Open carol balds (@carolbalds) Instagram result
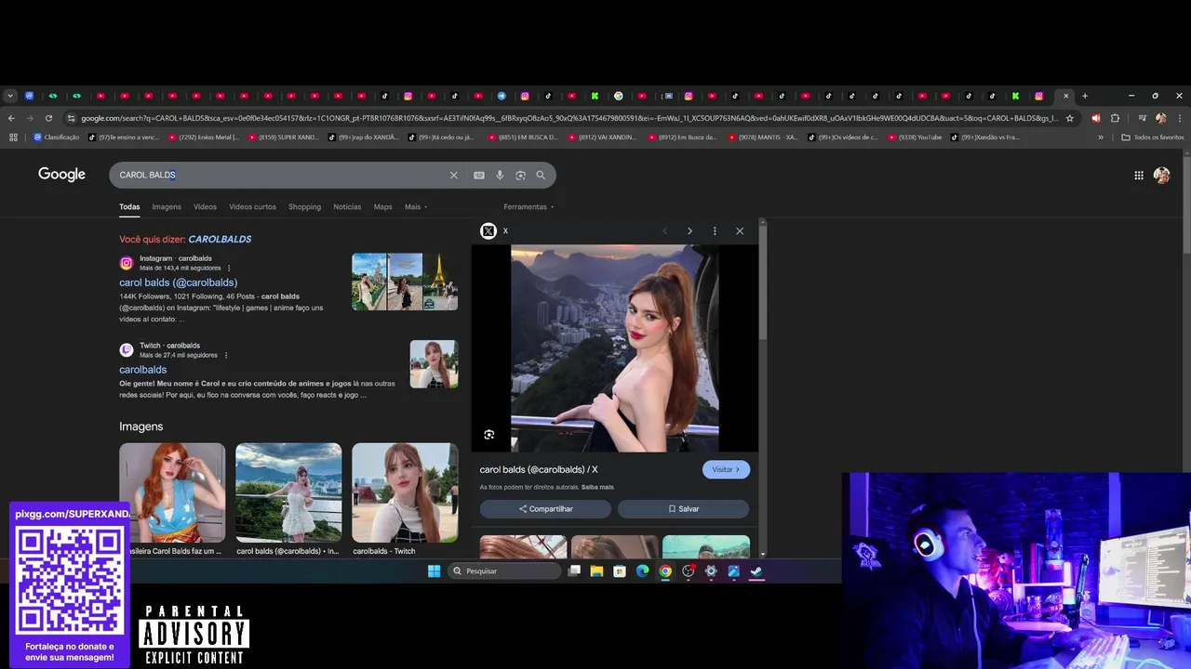The image size is (1191, 669). (178, 282)
